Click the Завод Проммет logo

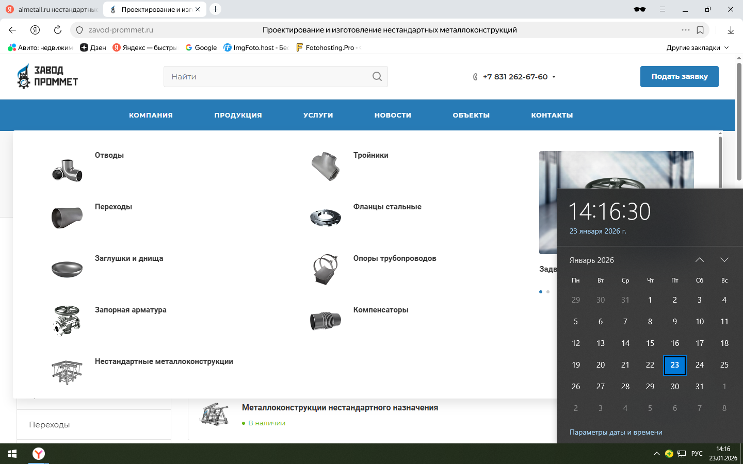point(47,76)
